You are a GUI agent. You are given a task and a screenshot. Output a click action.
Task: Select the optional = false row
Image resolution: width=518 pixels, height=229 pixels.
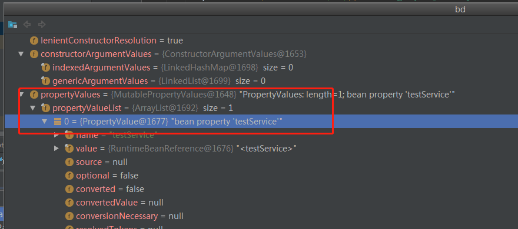(x=261, y=176)
